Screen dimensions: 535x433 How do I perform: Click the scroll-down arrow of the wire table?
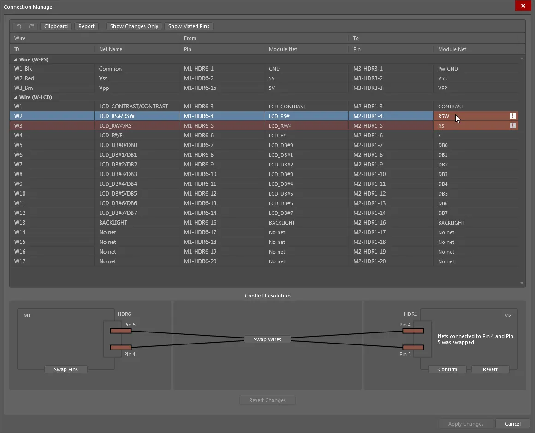pos(522,283)
